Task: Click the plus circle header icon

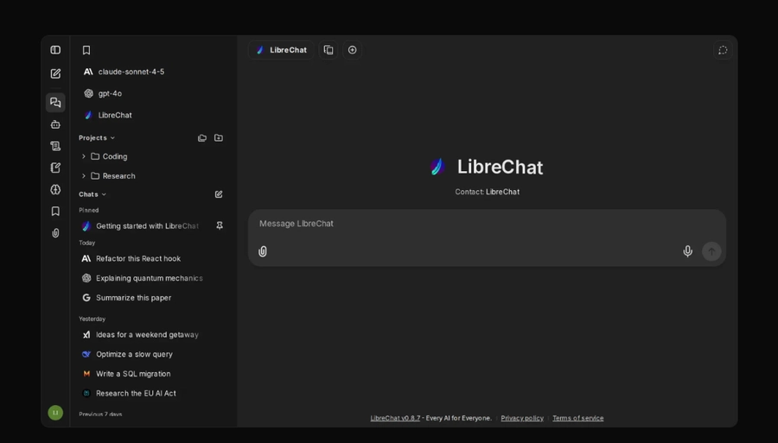Action: pos(353,50)
